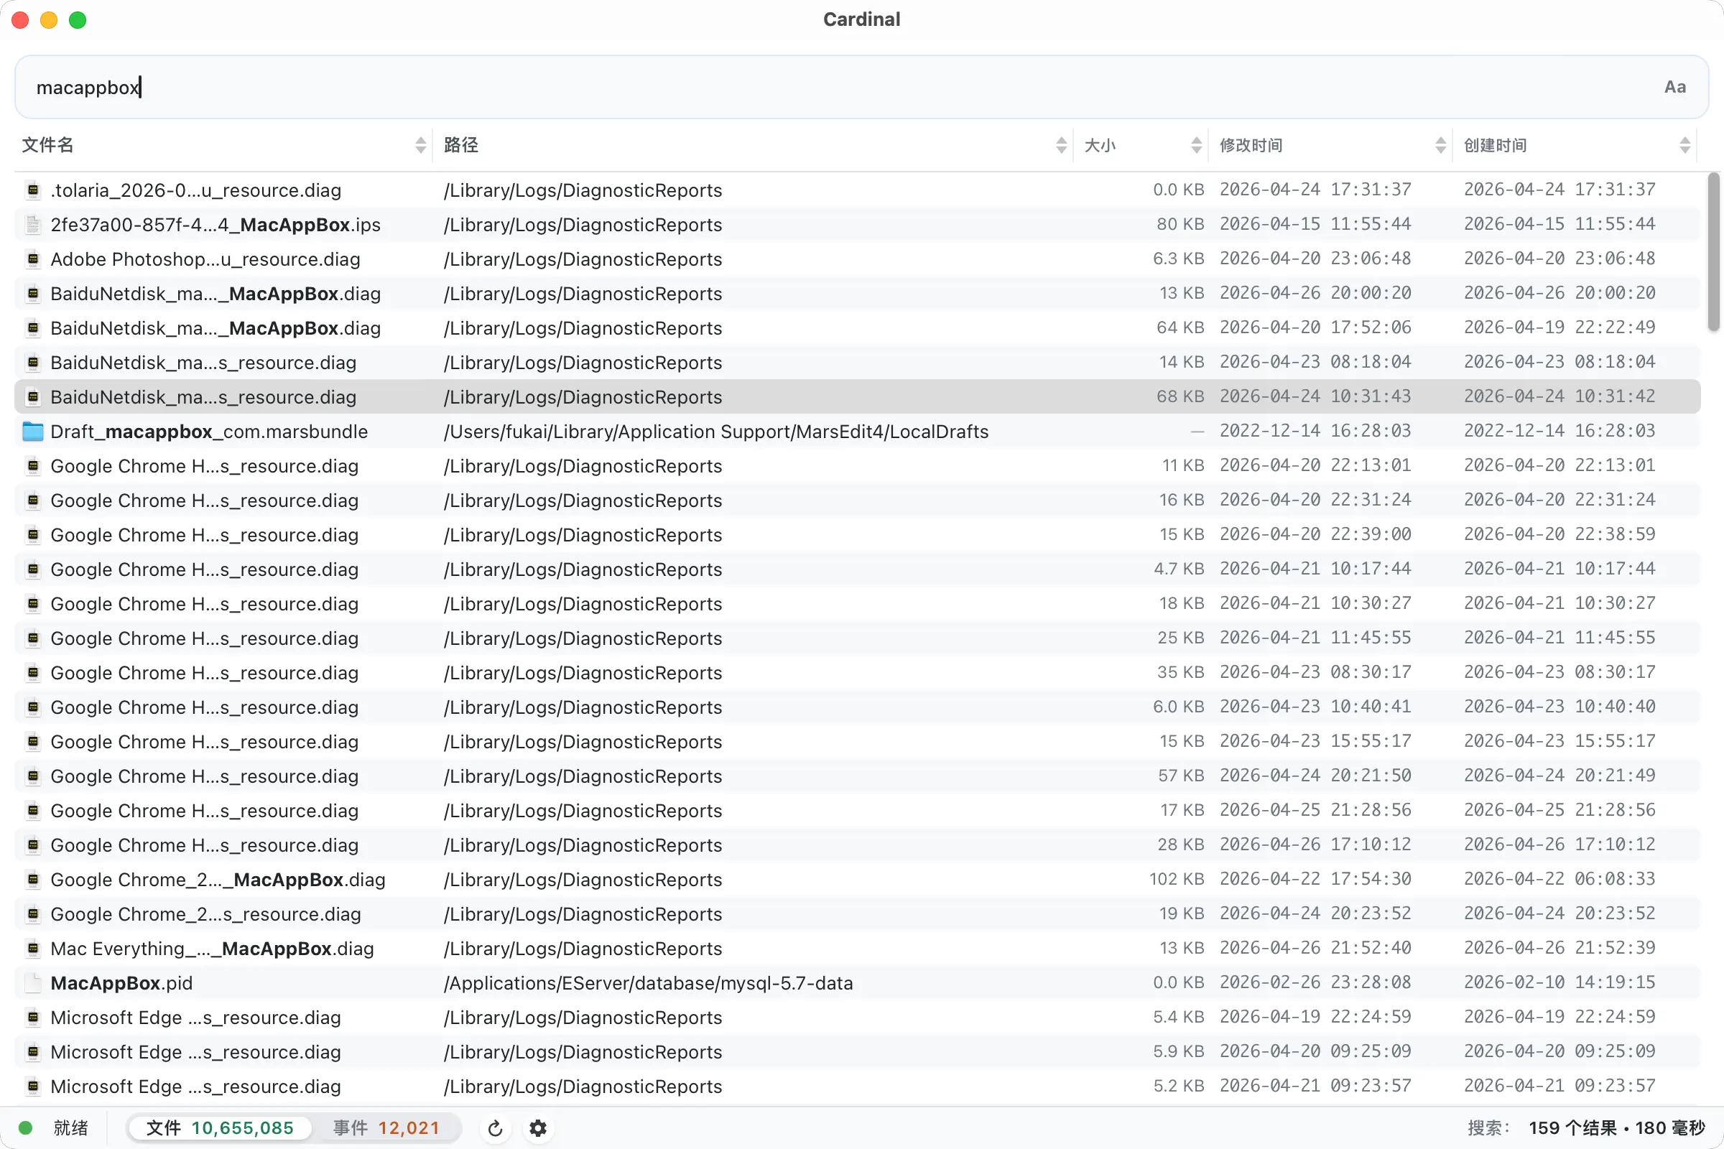Select the Mac Everything MacAppBox.diag file
This screenshot has height=1149, width=1724.
pyautogui.click(x=212, y=949)
